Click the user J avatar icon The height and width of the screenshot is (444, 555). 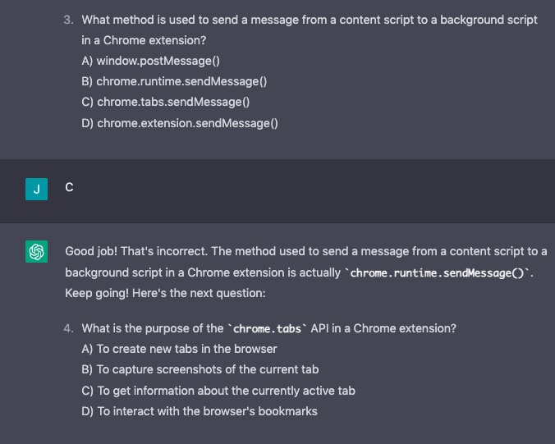[x=36, y=190]
